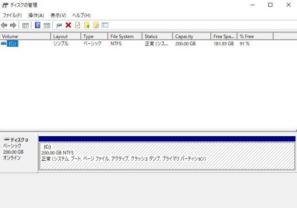Click the 91 % free cell
297x208 pixels.
pyautogui.click(x=245, y=44)
